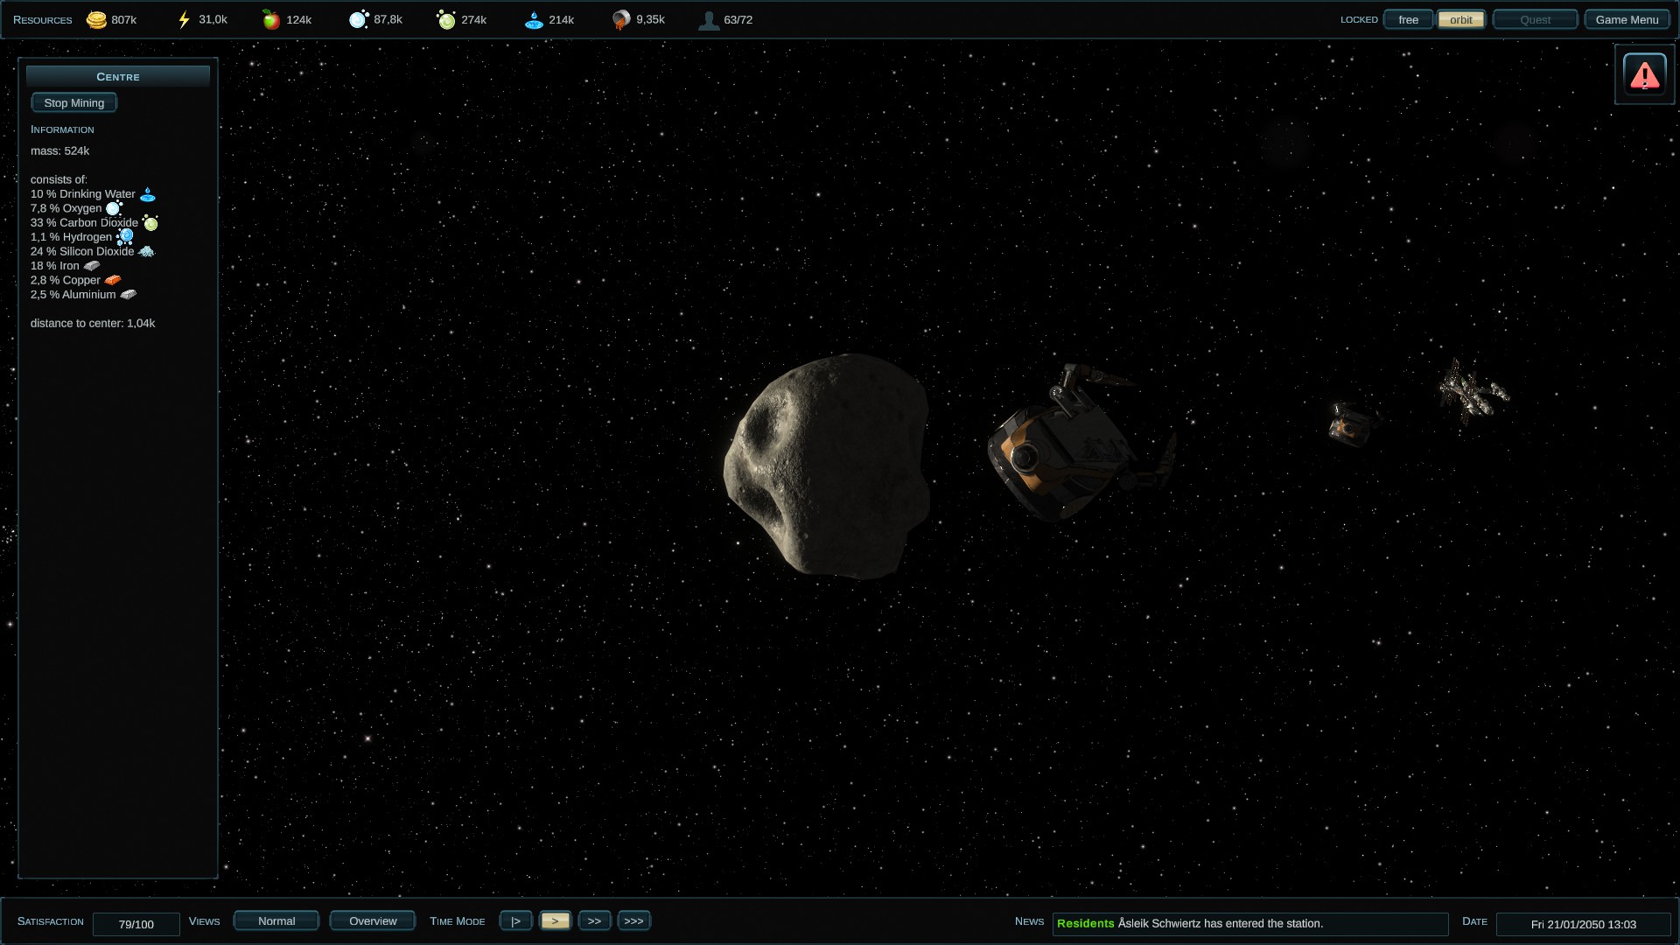Select the orbit camera lock mode
The image size is (1680, 945).
(x=1460, y=19)
